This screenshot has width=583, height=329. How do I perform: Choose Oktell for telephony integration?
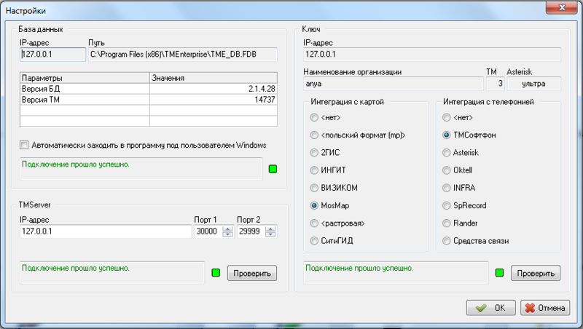click(446, 170)
